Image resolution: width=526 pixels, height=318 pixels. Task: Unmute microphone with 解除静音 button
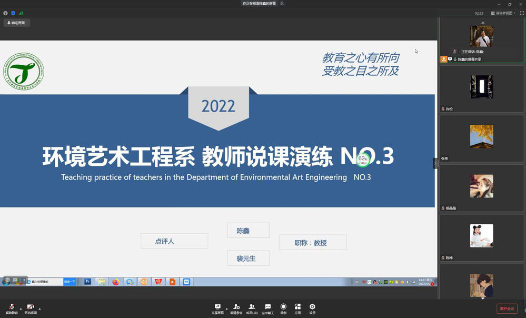pos(12,309)
